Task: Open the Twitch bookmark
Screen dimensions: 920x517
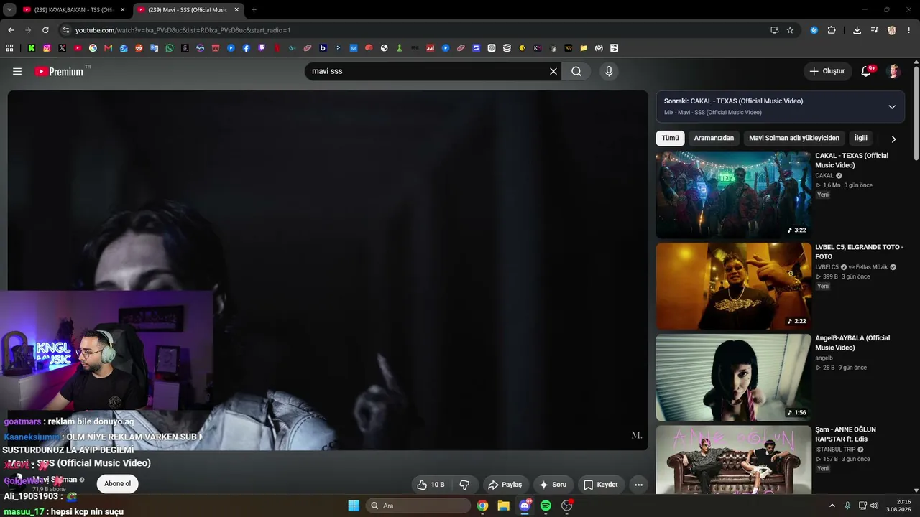Action: pyautogui.click(x=262, y=48)
